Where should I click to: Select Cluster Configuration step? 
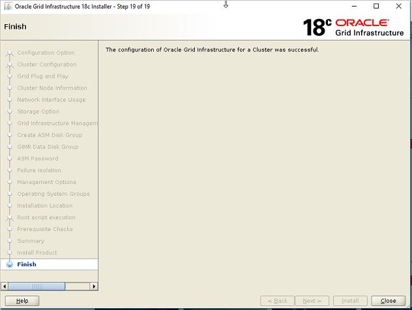coord(47,65)
